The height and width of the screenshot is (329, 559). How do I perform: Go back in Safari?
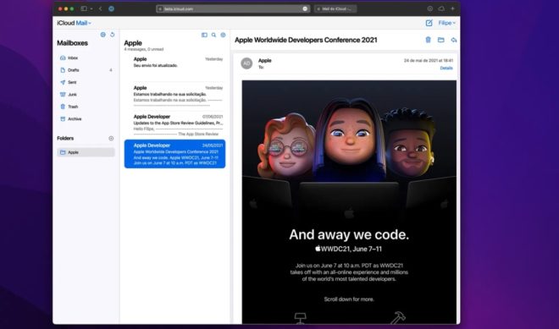[100, 8]
